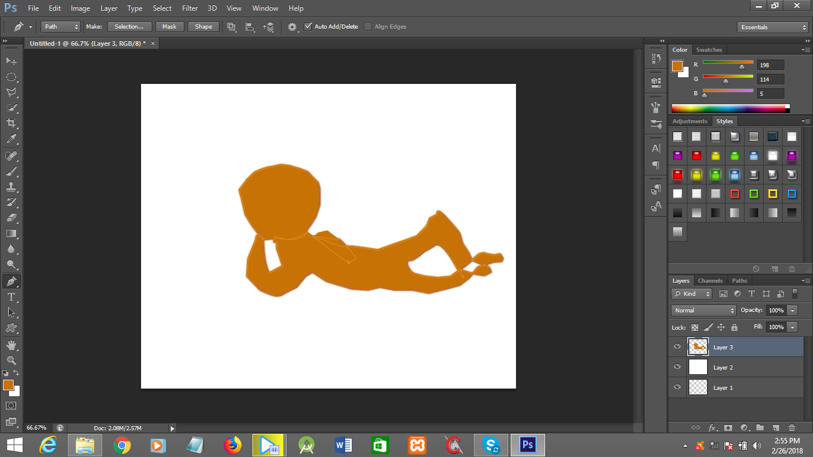Image resolution: width=813 pixels, height=457 pixels.
Task: Open the Path tool mode dropdown
Action: coord(61,27)
